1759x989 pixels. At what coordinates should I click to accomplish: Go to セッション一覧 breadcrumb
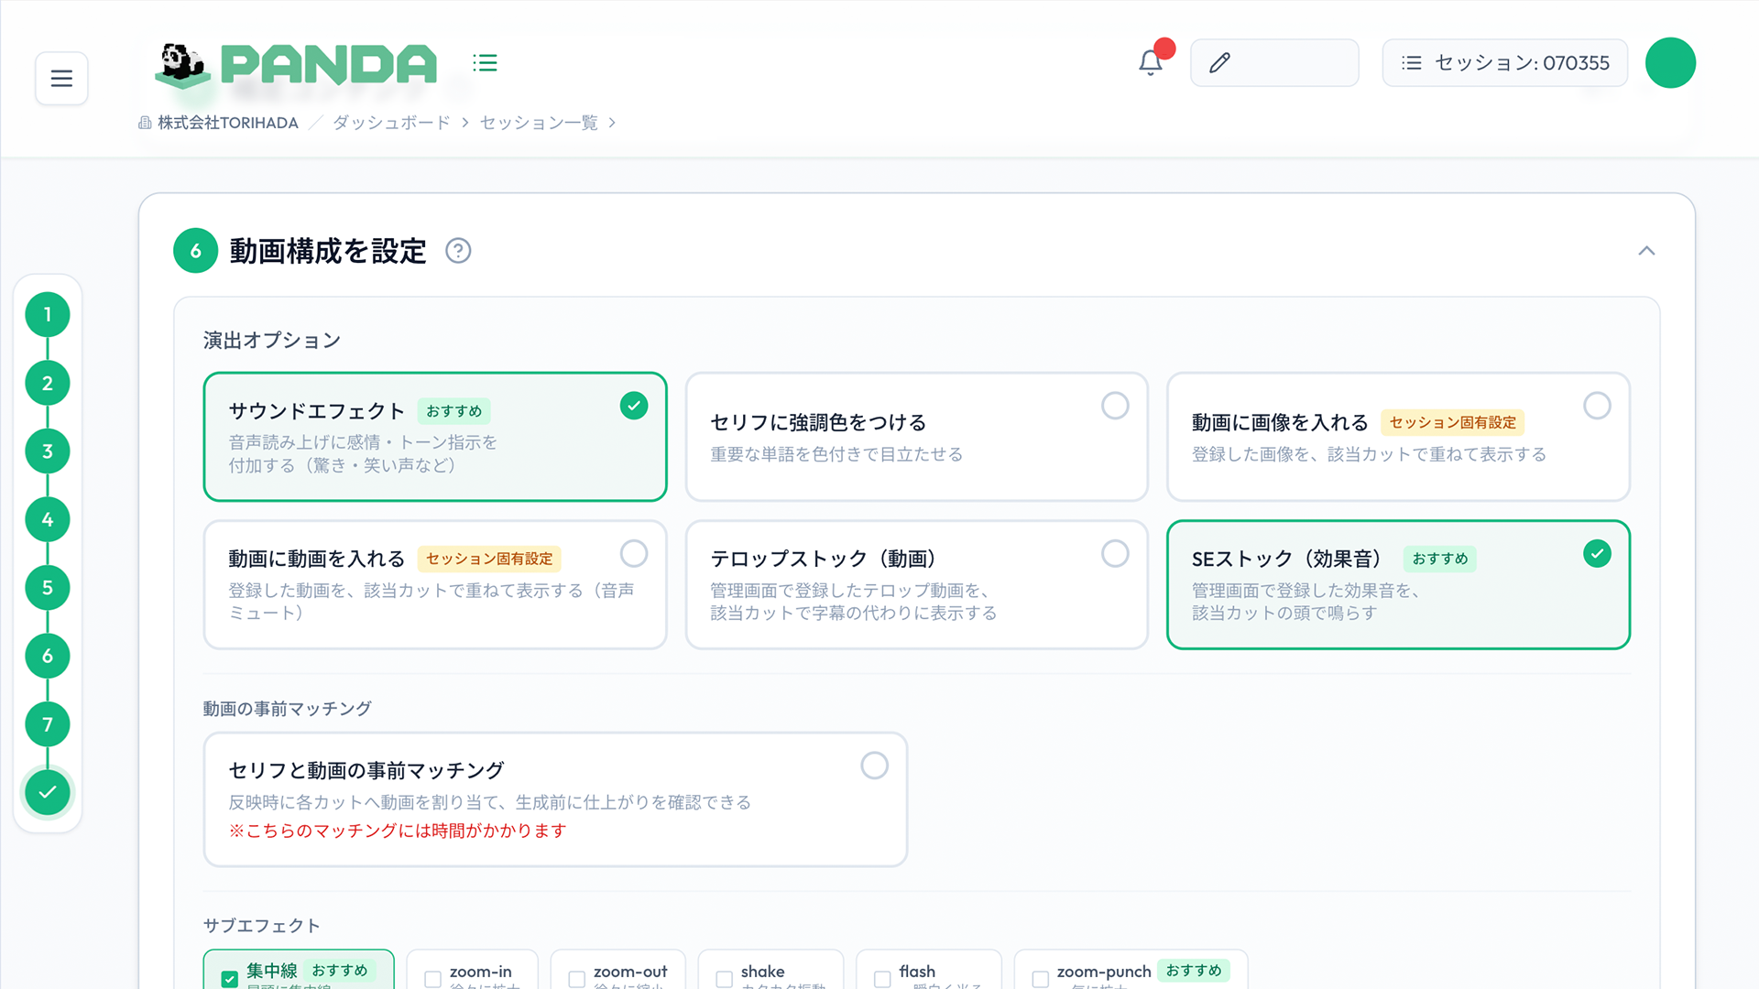pos(539,123)
